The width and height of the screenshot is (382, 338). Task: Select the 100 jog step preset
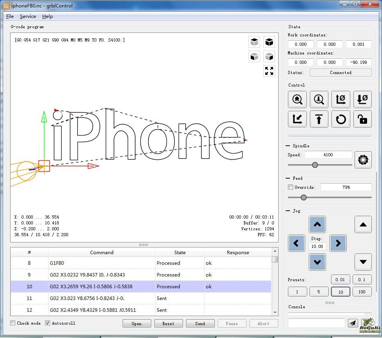click(x=362, y=291)
